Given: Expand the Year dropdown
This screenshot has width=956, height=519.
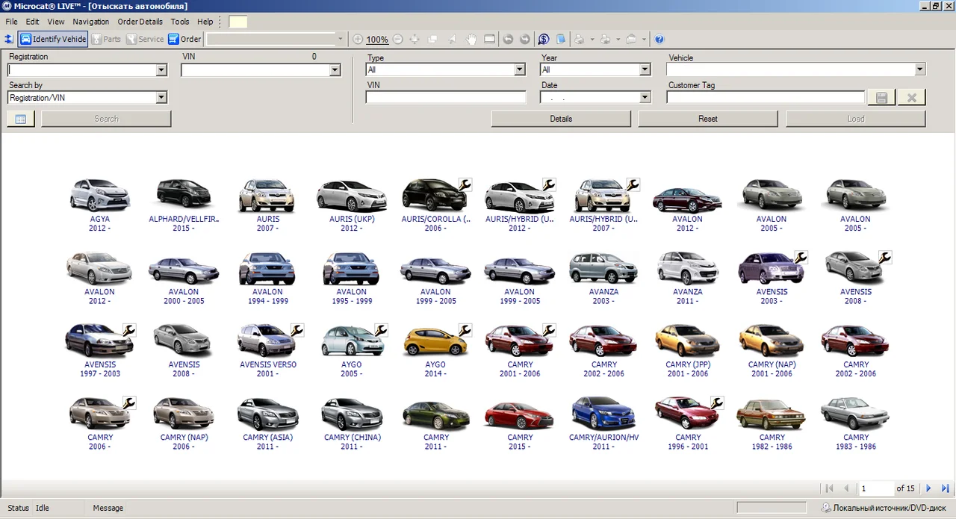Looking at the screenshot, I should pyautogui.click(x=645, y=70).
